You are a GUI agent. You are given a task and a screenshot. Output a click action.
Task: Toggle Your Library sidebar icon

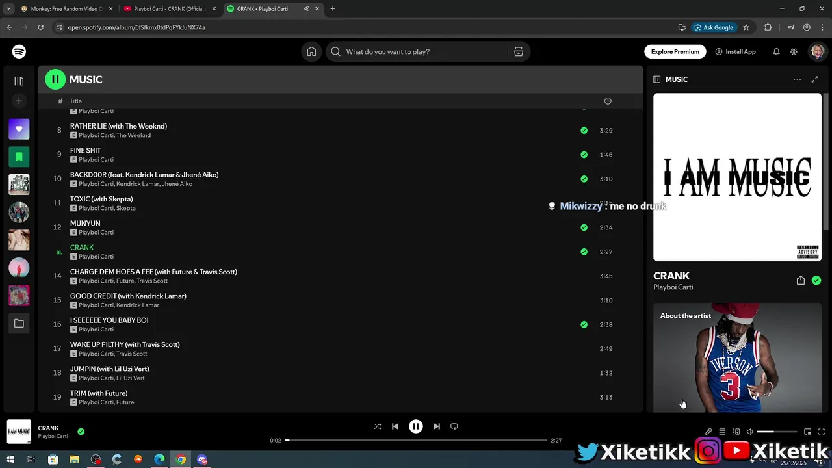(19, 81)
